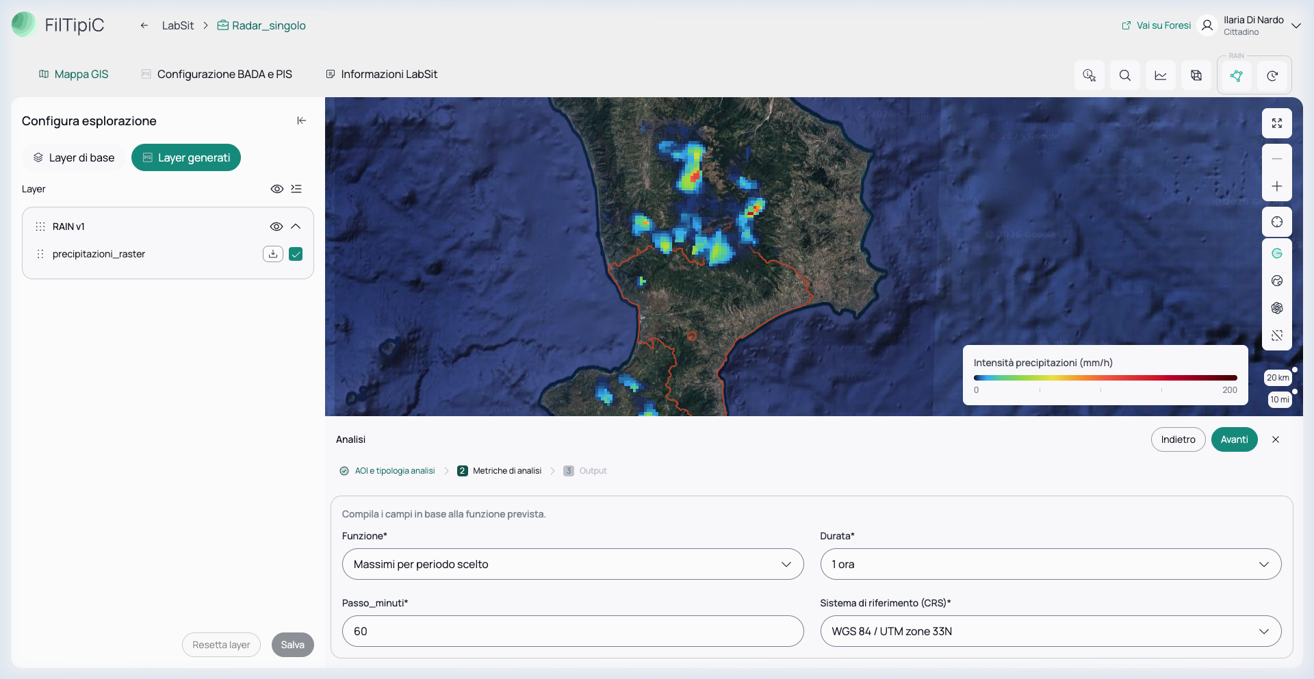The height and width of the screenshot is (679, 1314).
Task: Click the LabSit breadcrumb link
Action: point(178,25)
